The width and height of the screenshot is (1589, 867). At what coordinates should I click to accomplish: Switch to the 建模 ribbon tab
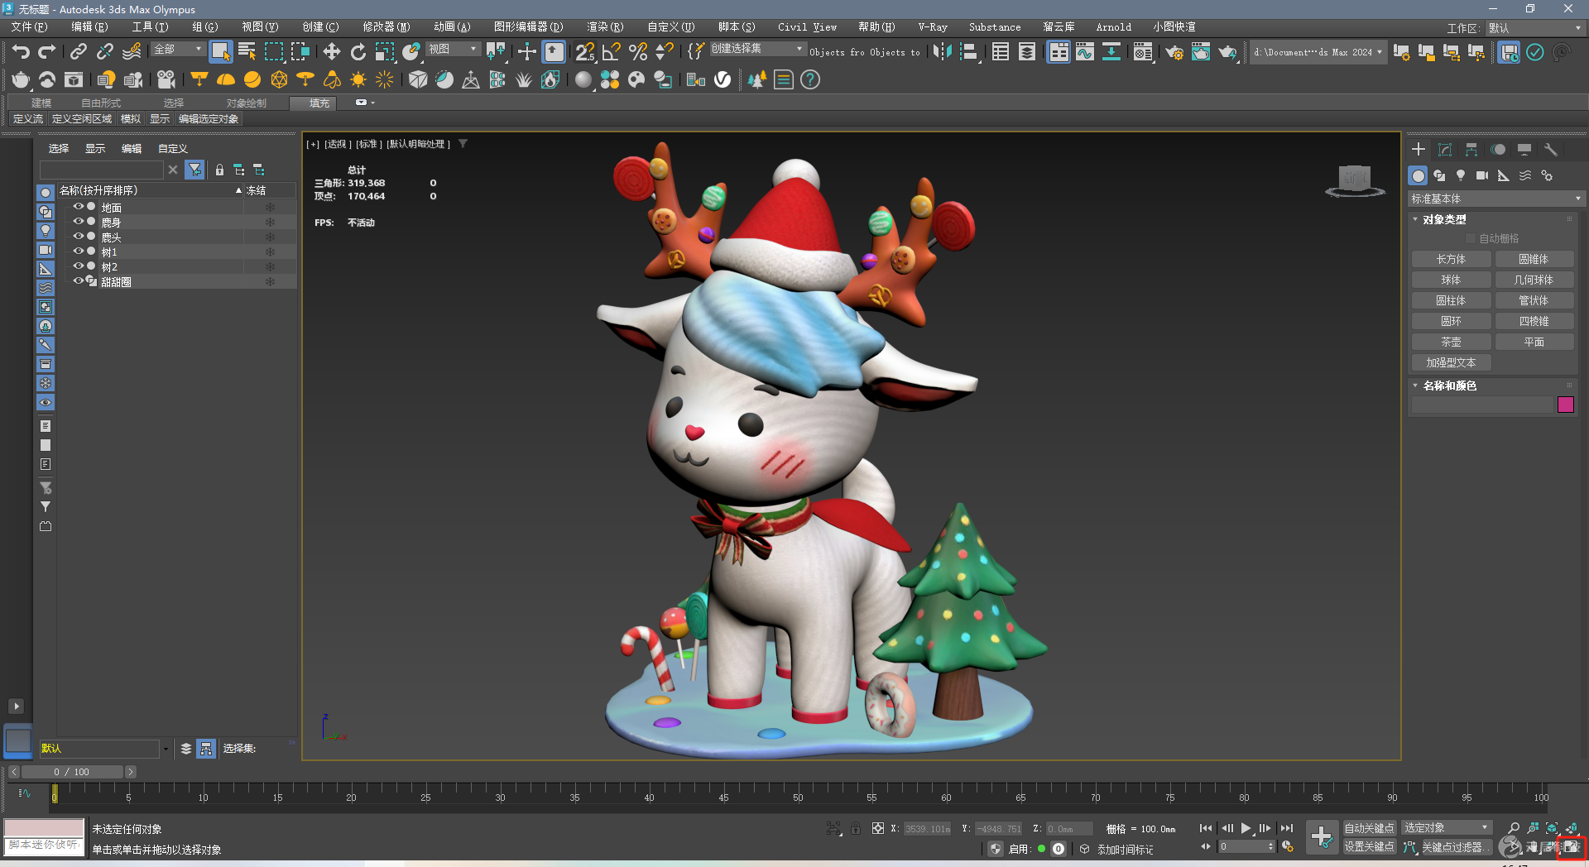click(41, 103)
